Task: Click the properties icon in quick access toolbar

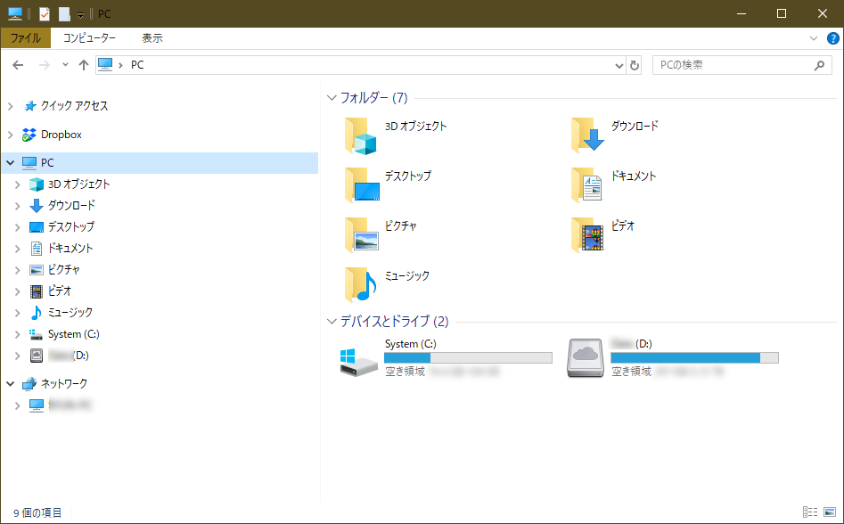Action: click(x=44, y=13)
